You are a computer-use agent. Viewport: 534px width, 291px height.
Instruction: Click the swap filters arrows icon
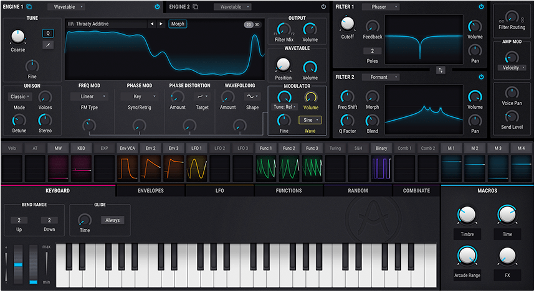[x=441, y=70]
